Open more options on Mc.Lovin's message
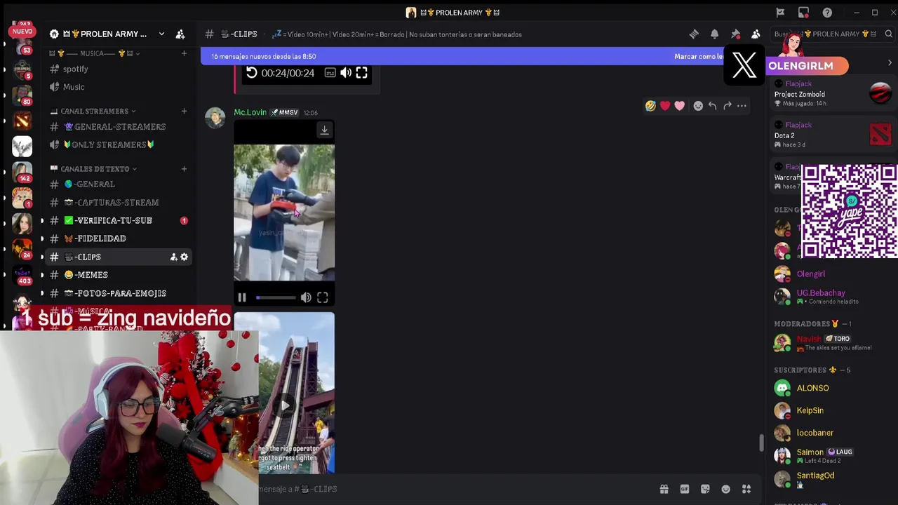 [x=742, y=106]
